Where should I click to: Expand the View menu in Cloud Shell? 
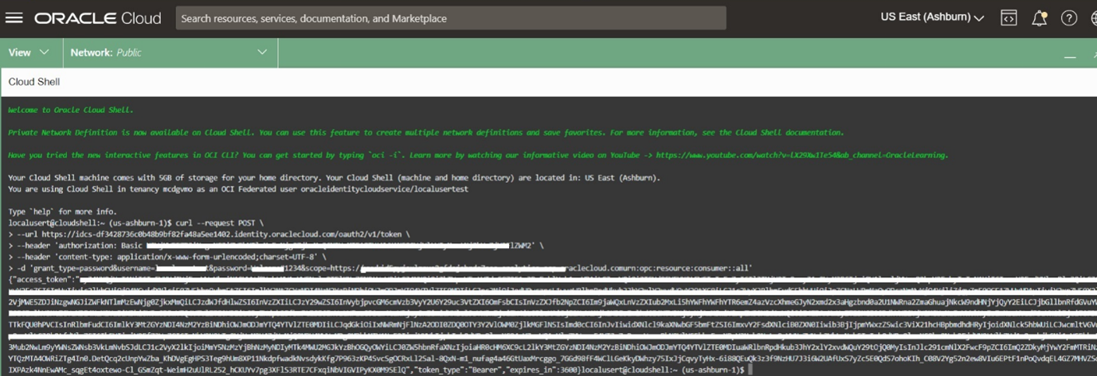point(29,52)
